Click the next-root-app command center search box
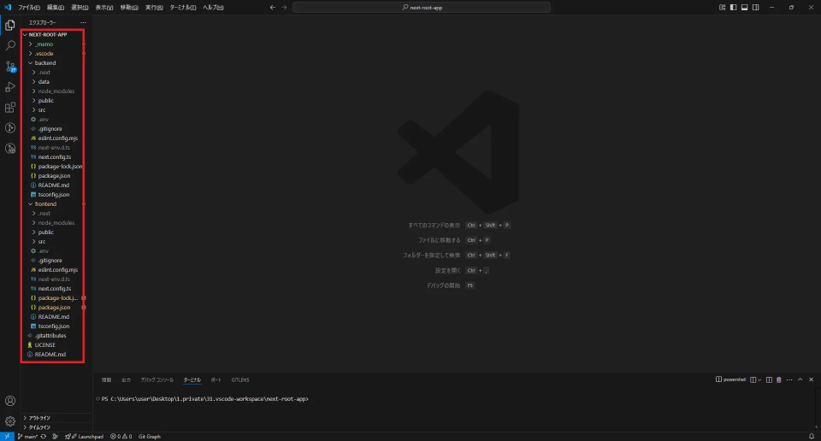Viewport: 821px width, 441px height. coord(422,8)
